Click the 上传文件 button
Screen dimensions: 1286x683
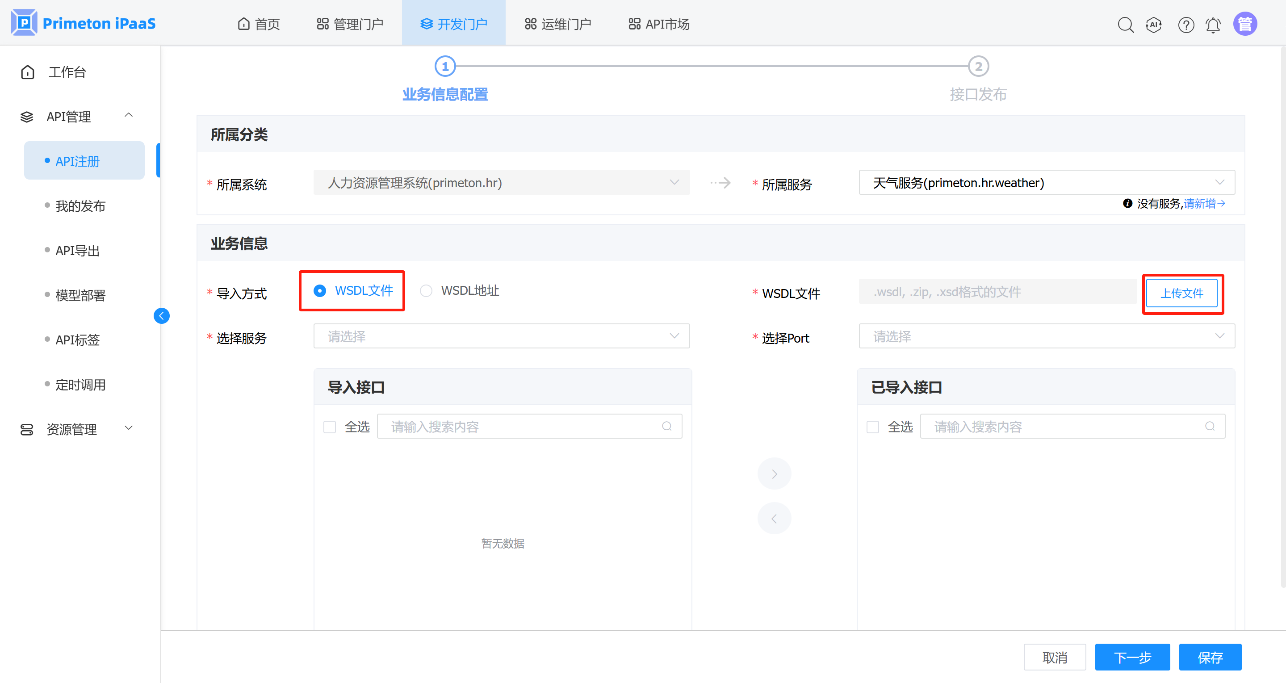click(x=1181, y=293)
